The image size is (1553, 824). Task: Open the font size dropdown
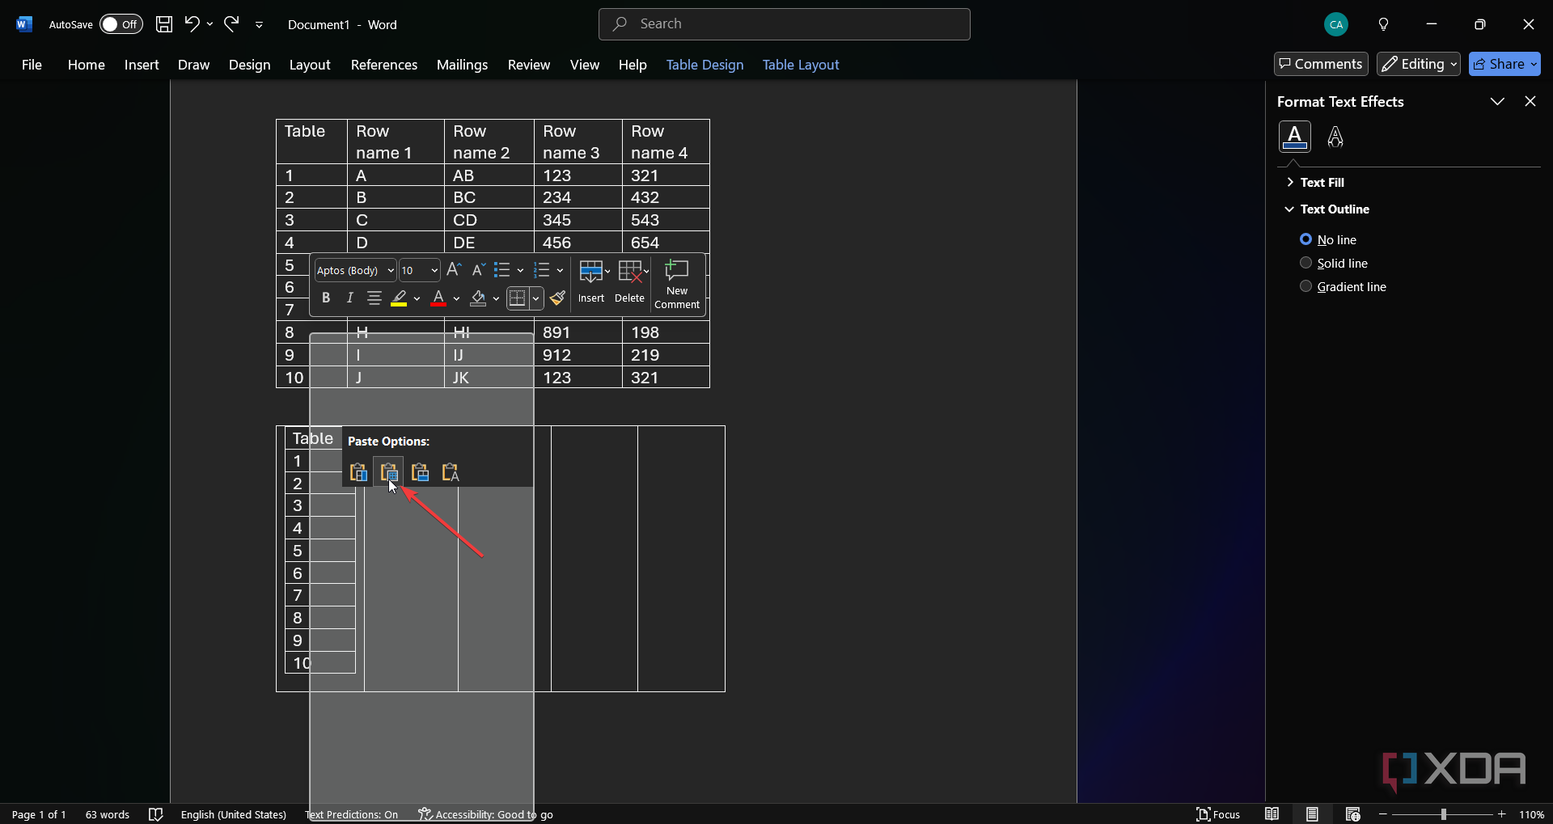[x=434, y=270]
